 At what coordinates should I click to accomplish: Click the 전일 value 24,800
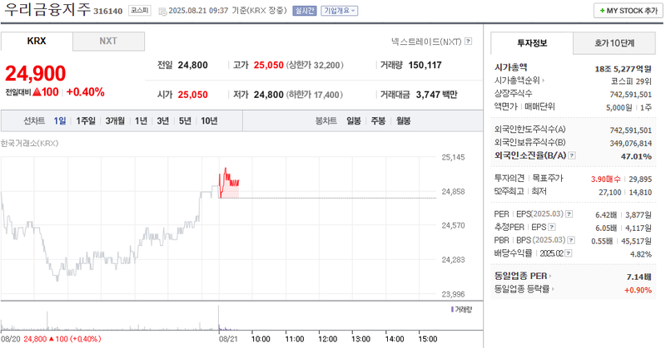pos(193,66)
